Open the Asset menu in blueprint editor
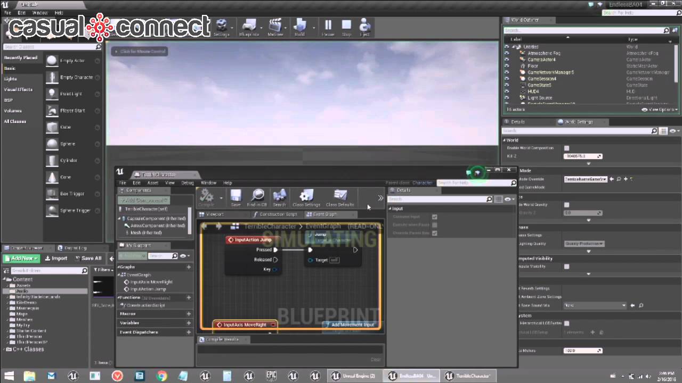This screenshot has height=383, width=682. tap(153, 183)
